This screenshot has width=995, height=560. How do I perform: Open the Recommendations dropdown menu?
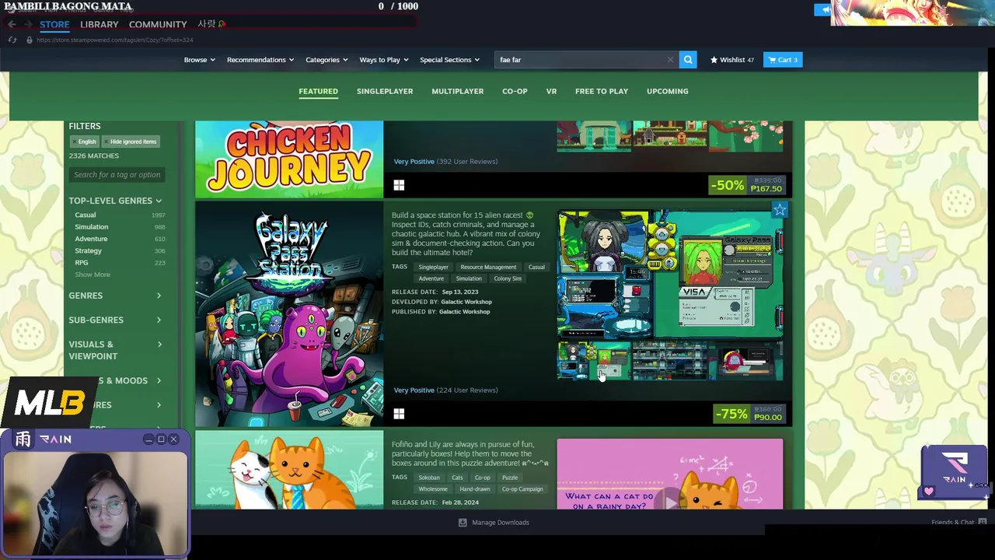tap(260, 60)
